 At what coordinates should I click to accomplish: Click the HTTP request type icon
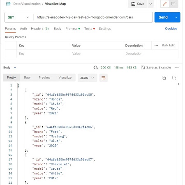(x=8, y=4)
